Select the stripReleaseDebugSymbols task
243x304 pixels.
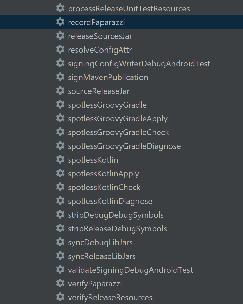pos(117,228)
